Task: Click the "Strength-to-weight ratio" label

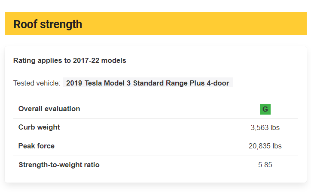Action: click(x=59, y=165)
